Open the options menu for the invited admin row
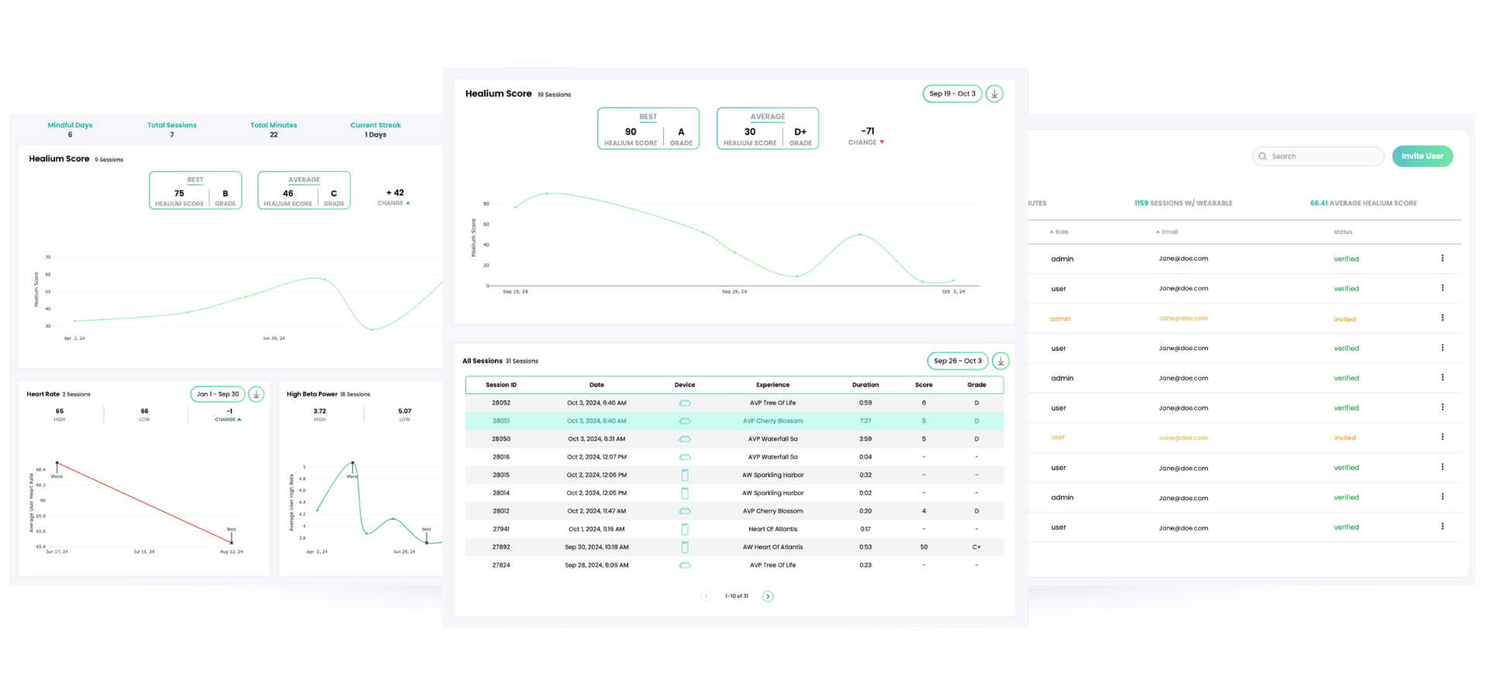Screen dimensions: 1487x697 pos(1442,318)
